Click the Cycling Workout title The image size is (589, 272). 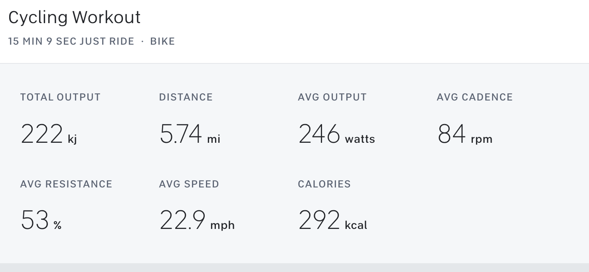click(75, 18)
